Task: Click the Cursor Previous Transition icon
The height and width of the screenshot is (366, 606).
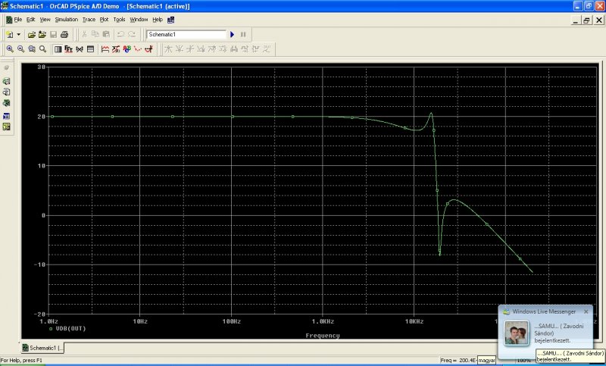Action: tap(255, 49)
